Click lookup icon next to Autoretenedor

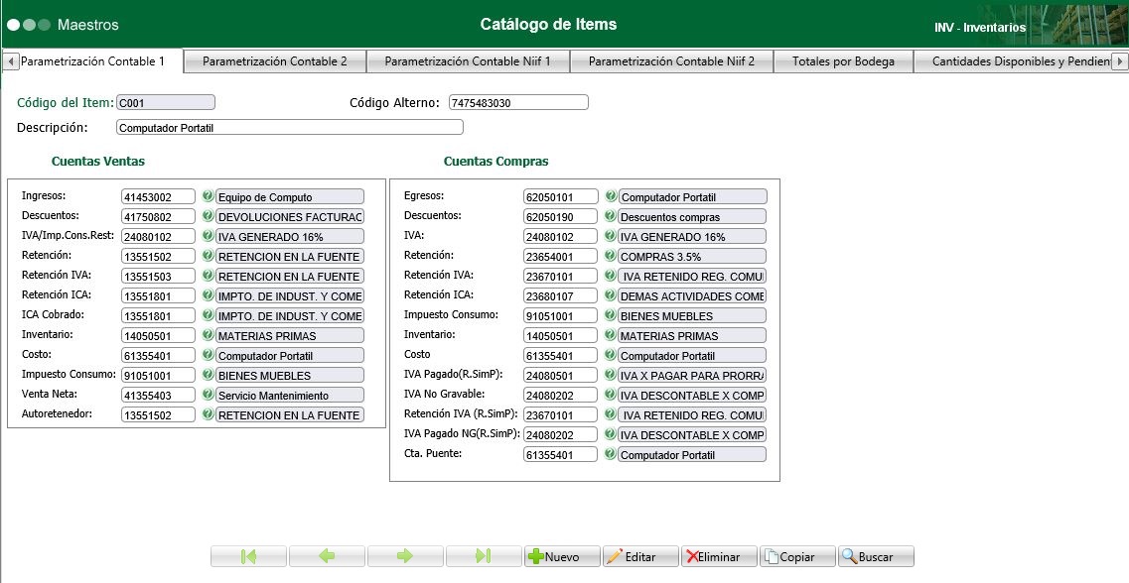[x=206, y=414]
